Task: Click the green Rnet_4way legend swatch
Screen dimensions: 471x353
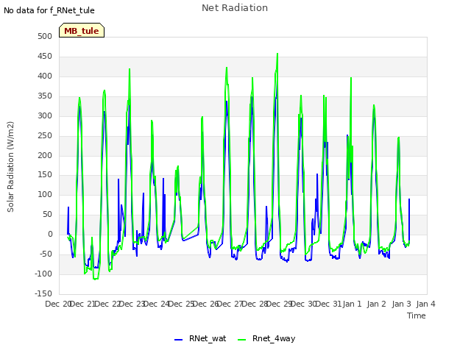Action: (x=242, y=340)
